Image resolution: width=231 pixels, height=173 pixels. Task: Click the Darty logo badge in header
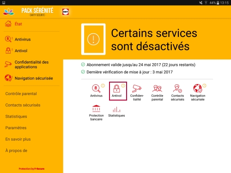(x=66, y=12)
